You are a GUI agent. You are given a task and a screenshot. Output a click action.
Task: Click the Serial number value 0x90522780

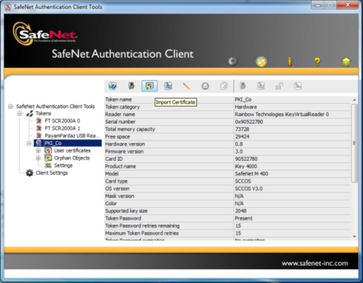tap(249, 122)
